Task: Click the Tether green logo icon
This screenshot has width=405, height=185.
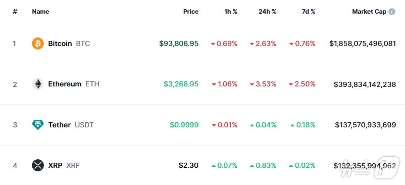Action: (38, 125)
